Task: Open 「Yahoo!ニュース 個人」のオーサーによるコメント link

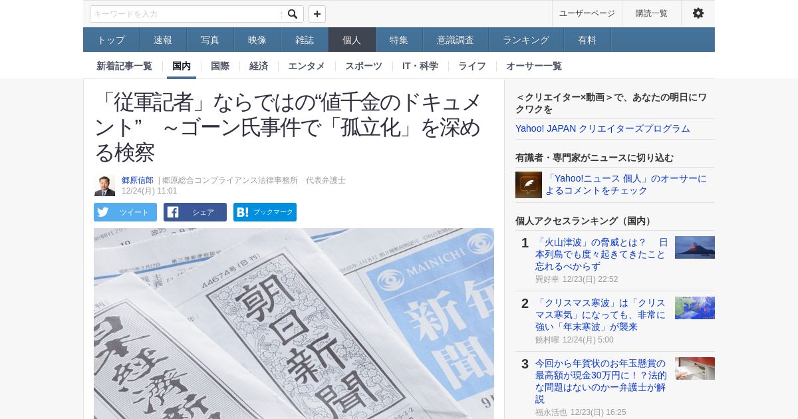Action: pyautogui.click(x=626, y=184)
